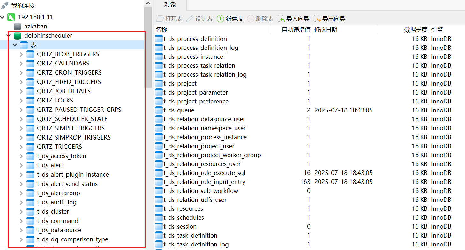465x250 pixels.
Task: Select t_ds_relation_sub_workflow in object list
Action: (x=201, y=191)
